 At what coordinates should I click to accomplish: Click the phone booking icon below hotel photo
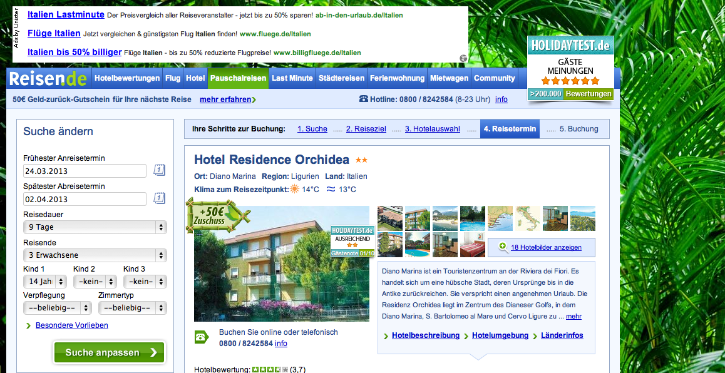tap(202, 337)
